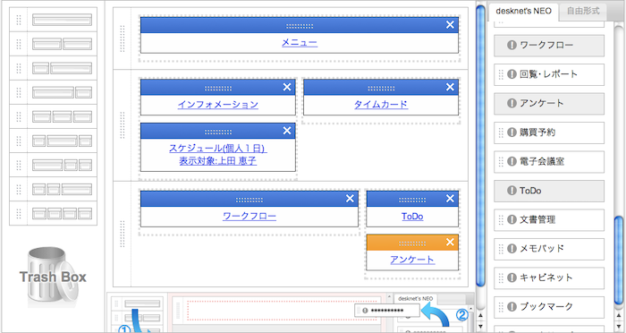Select the narrow-left wide-right layout template
626x333 pixels.
pyautogui.click(x=62, y=68)
